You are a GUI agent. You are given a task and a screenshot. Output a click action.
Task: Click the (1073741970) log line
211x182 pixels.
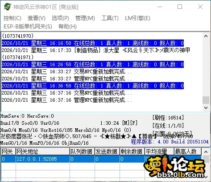[x=18, y=36]
